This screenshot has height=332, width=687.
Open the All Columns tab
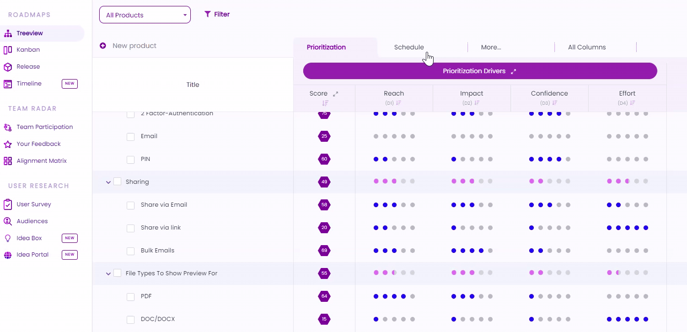[587, 47]
